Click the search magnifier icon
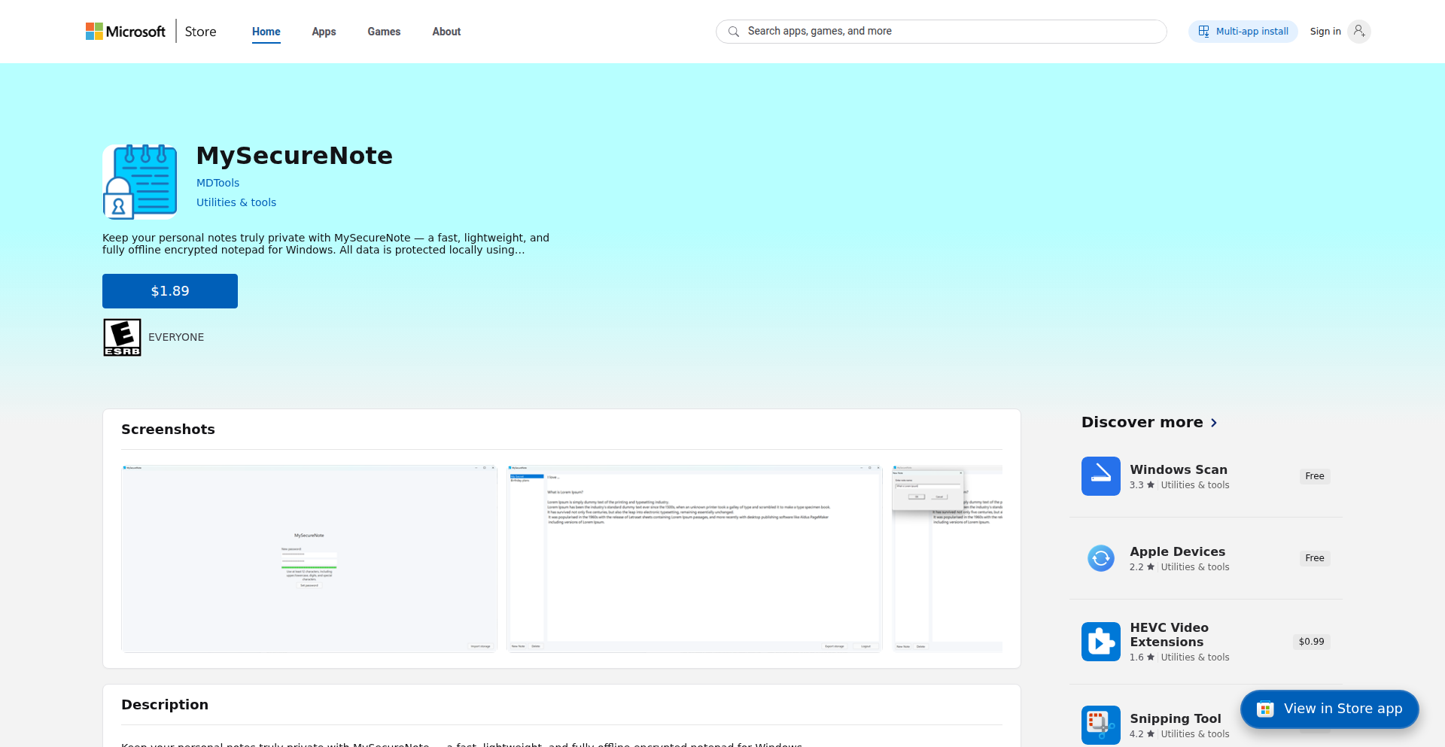This screenshot has height=747, width=1445. tap(734, 32)
